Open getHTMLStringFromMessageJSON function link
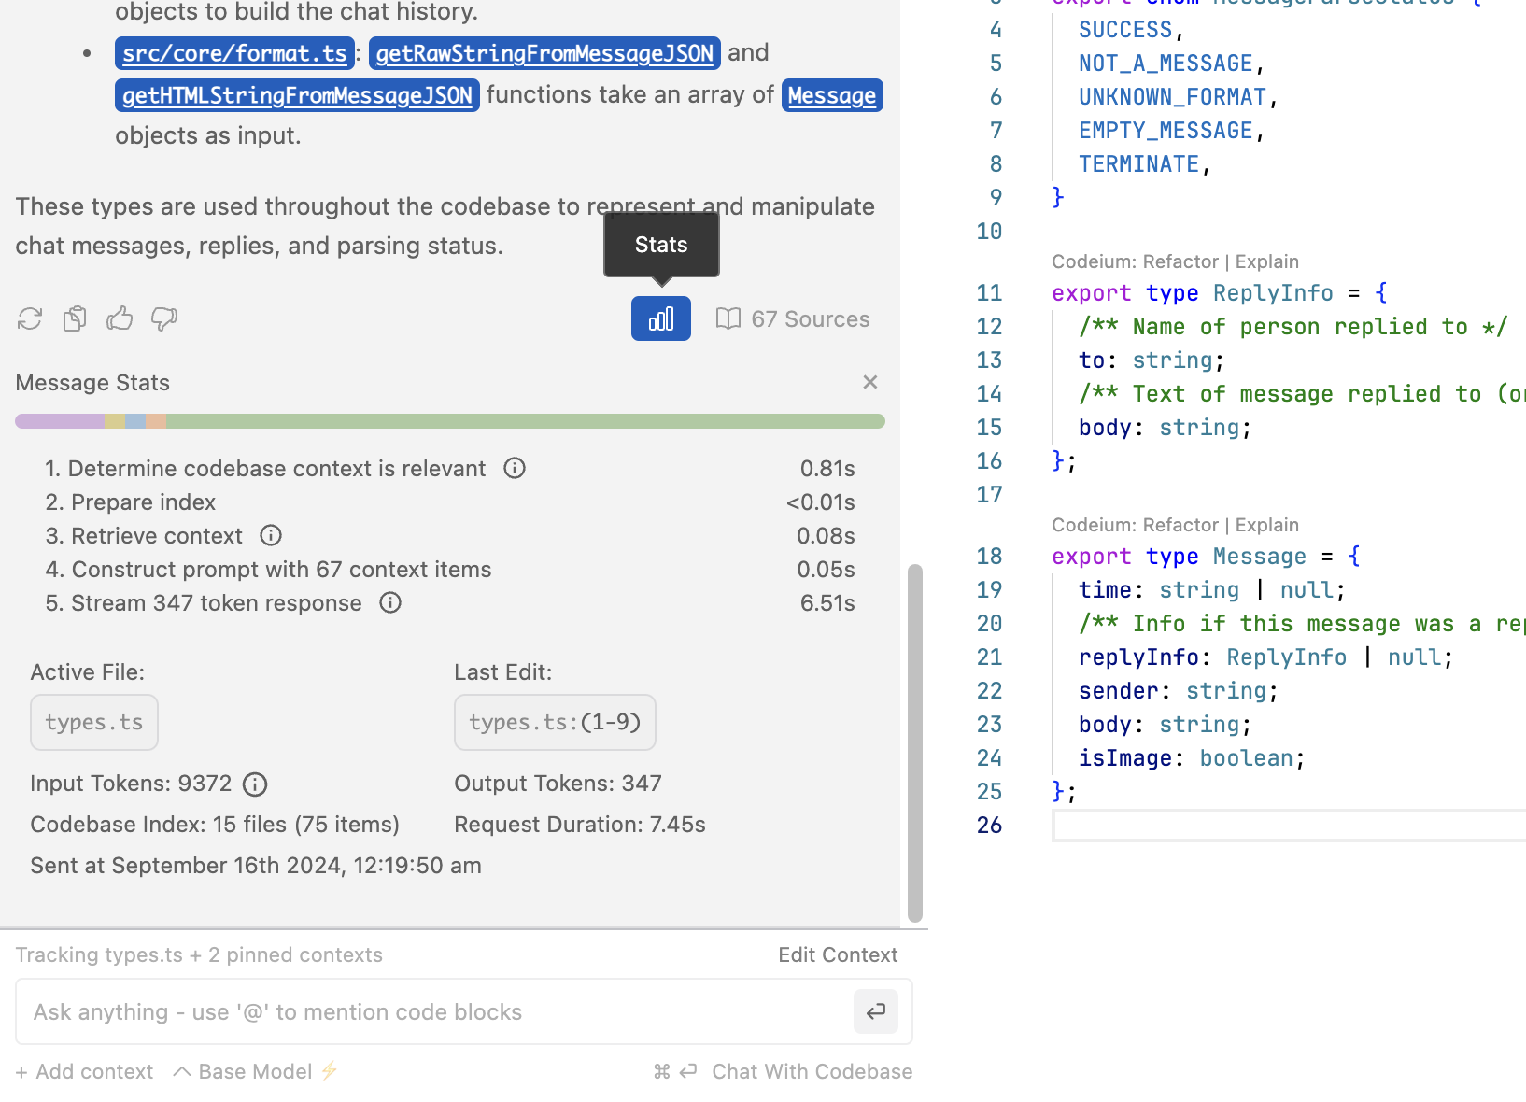Image resolution: width=1526 pixels, height=1102 pixels. tap(297, 95)
